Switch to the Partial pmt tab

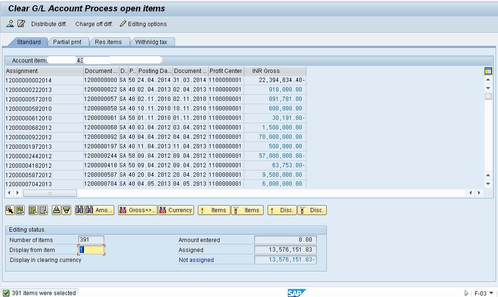click(68, 42)
